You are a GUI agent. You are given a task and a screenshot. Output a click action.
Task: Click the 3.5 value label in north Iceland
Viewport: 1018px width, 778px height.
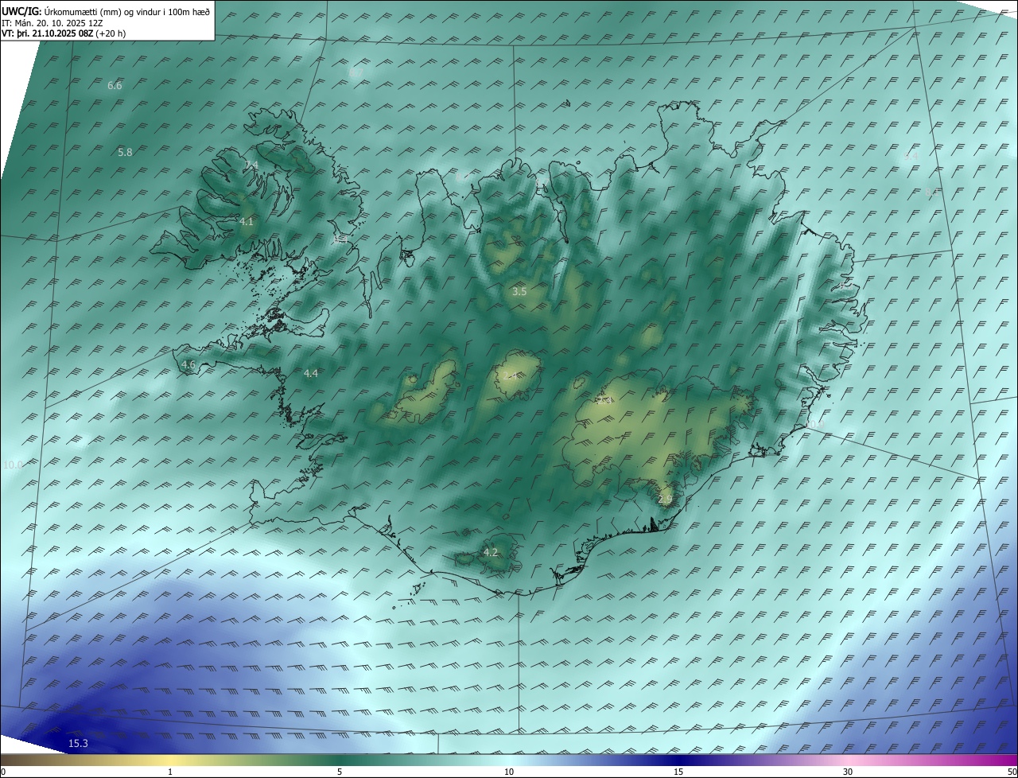(519, 292)
